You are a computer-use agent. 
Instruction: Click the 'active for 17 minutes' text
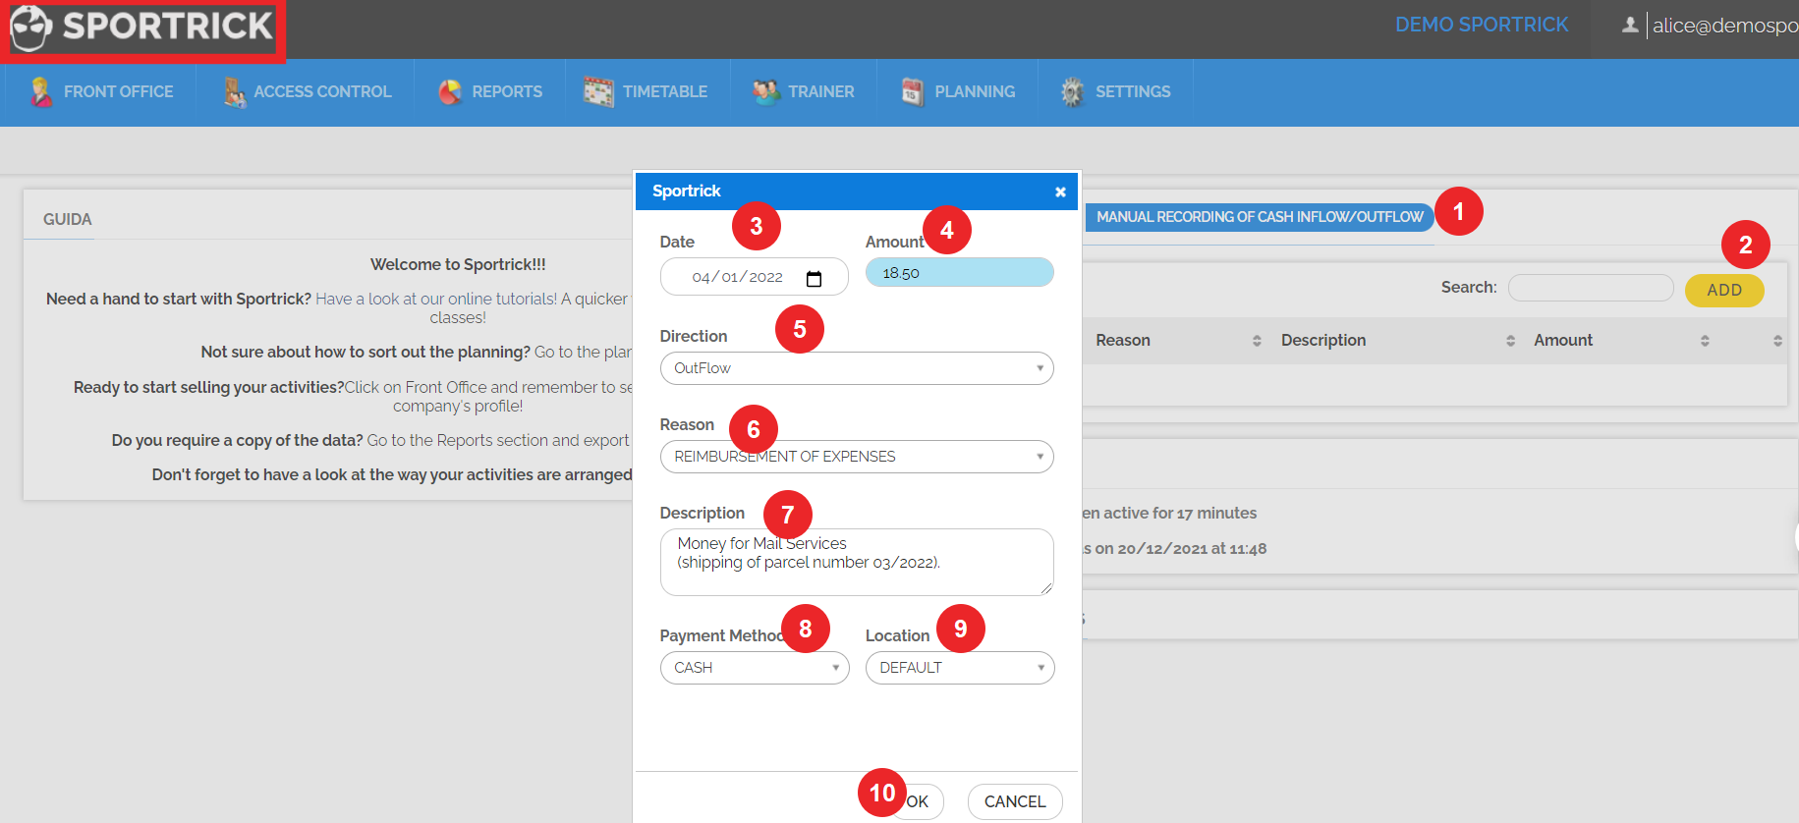coord(1179,513)
